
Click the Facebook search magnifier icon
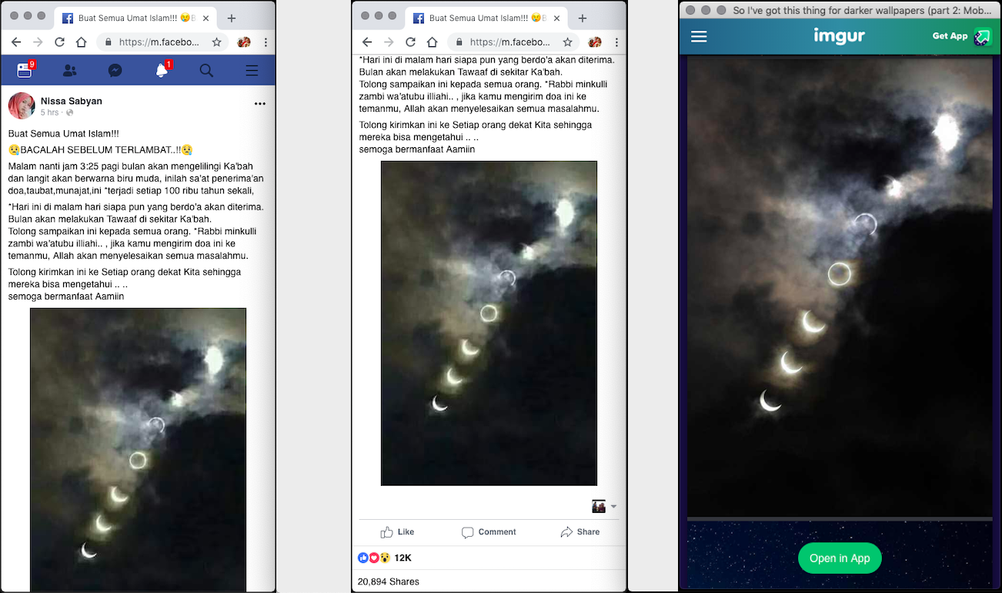[206, 71]
